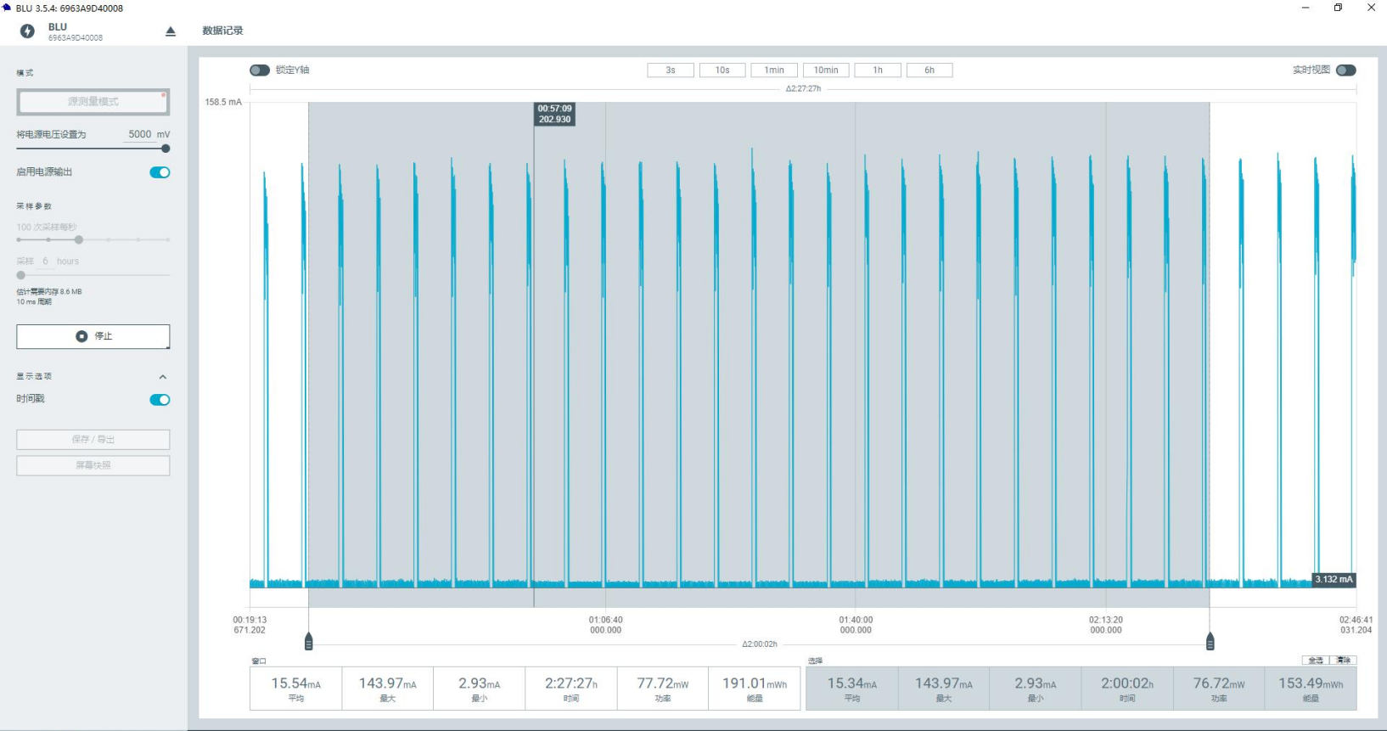Click the left selection handle below chart
This screenshot has width=1387, height=731.
click(308, 641)
